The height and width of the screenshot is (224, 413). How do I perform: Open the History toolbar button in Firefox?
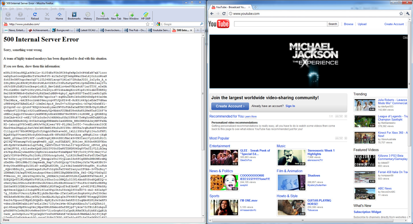88,16
